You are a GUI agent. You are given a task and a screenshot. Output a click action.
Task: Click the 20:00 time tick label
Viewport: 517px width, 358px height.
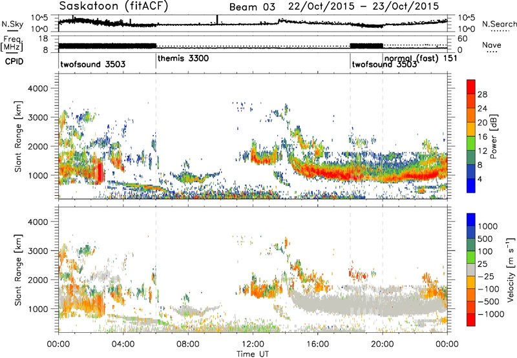click(383, 344)
